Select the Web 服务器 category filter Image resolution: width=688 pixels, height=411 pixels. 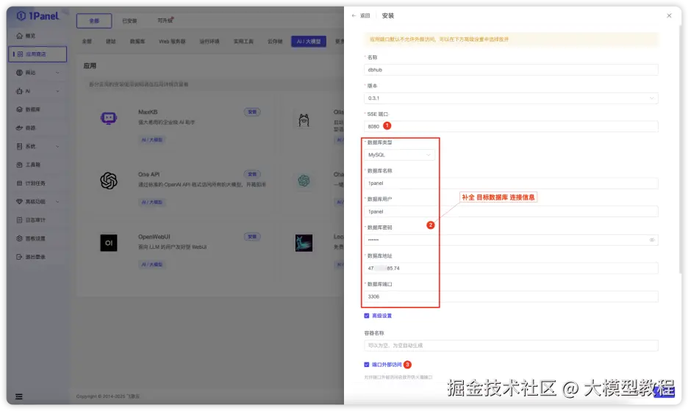(172, 41)
